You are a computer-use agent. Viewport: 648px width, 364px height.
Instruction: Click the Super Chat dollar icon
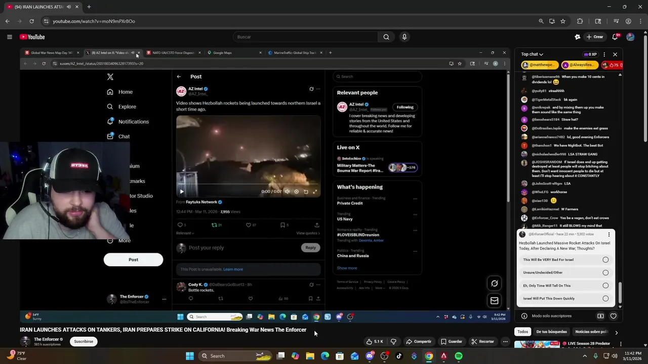[600, 316]
